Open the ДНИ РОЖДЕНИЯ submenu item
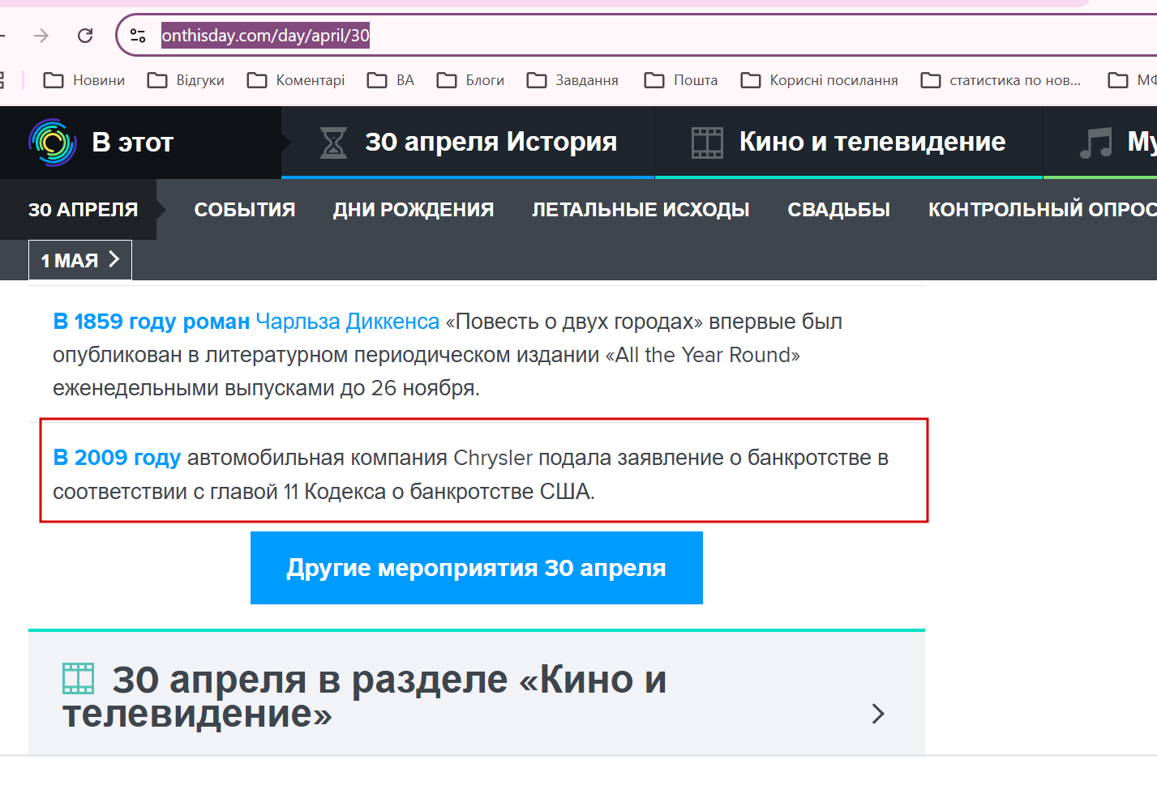 point(414,210)
